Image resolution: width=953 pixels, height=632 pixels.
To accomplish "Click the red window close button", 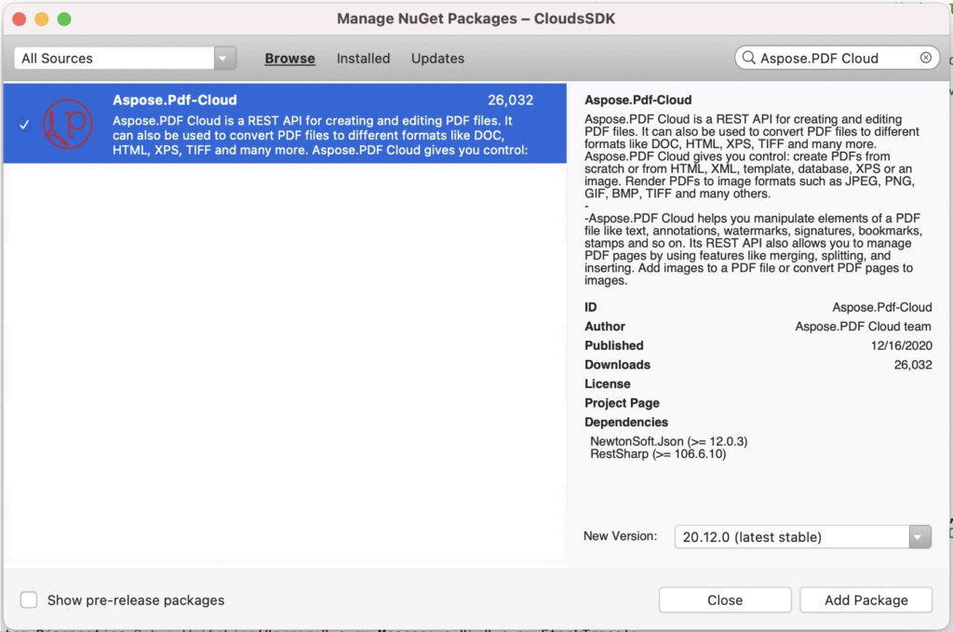I will coord(20,19).
